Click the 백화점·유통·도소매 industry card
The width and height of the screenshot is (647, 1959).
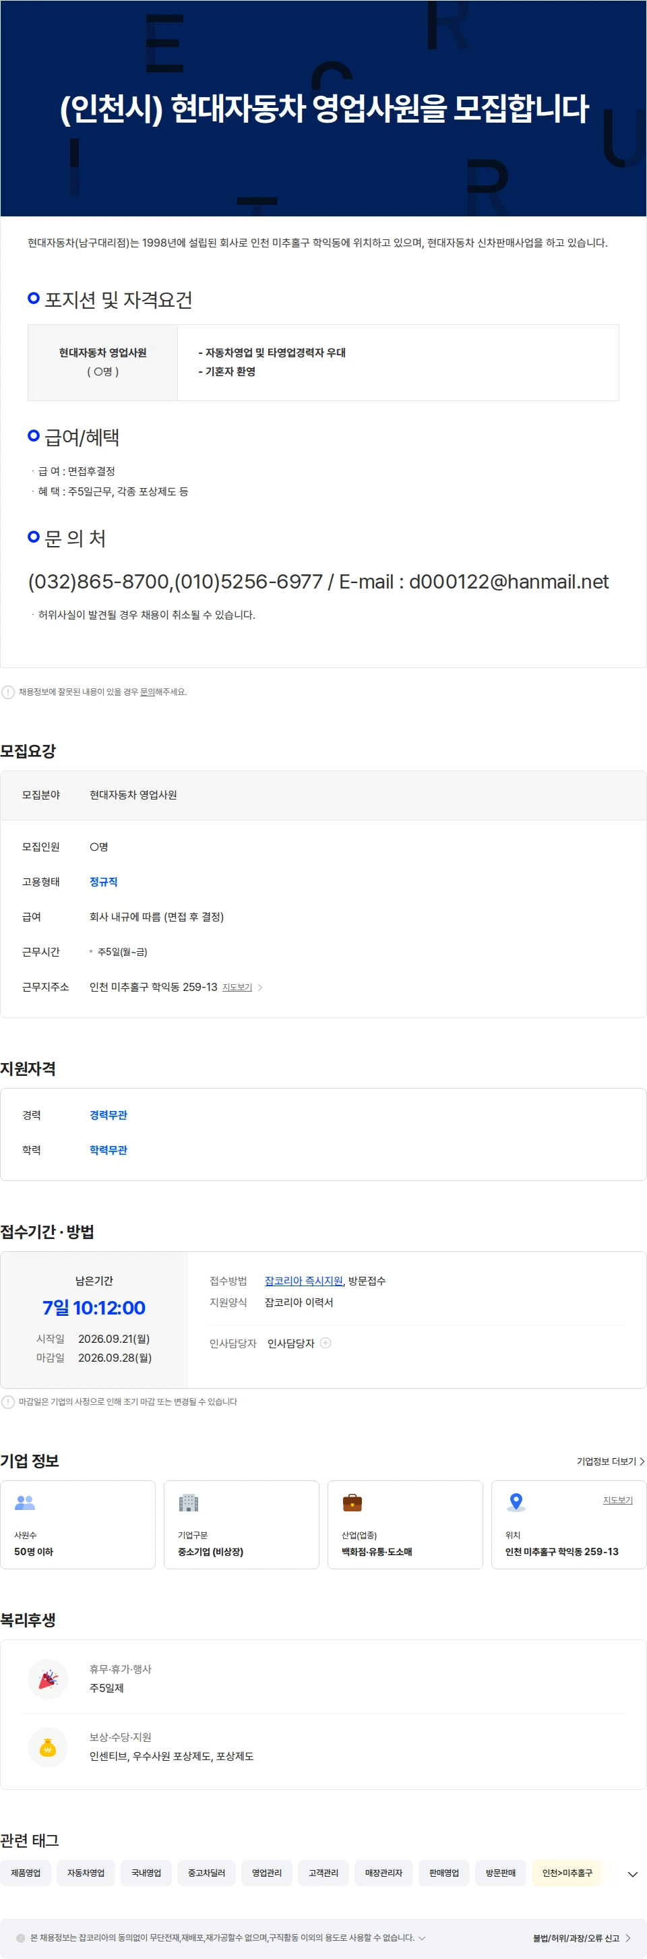click(x=405, y=1525)
